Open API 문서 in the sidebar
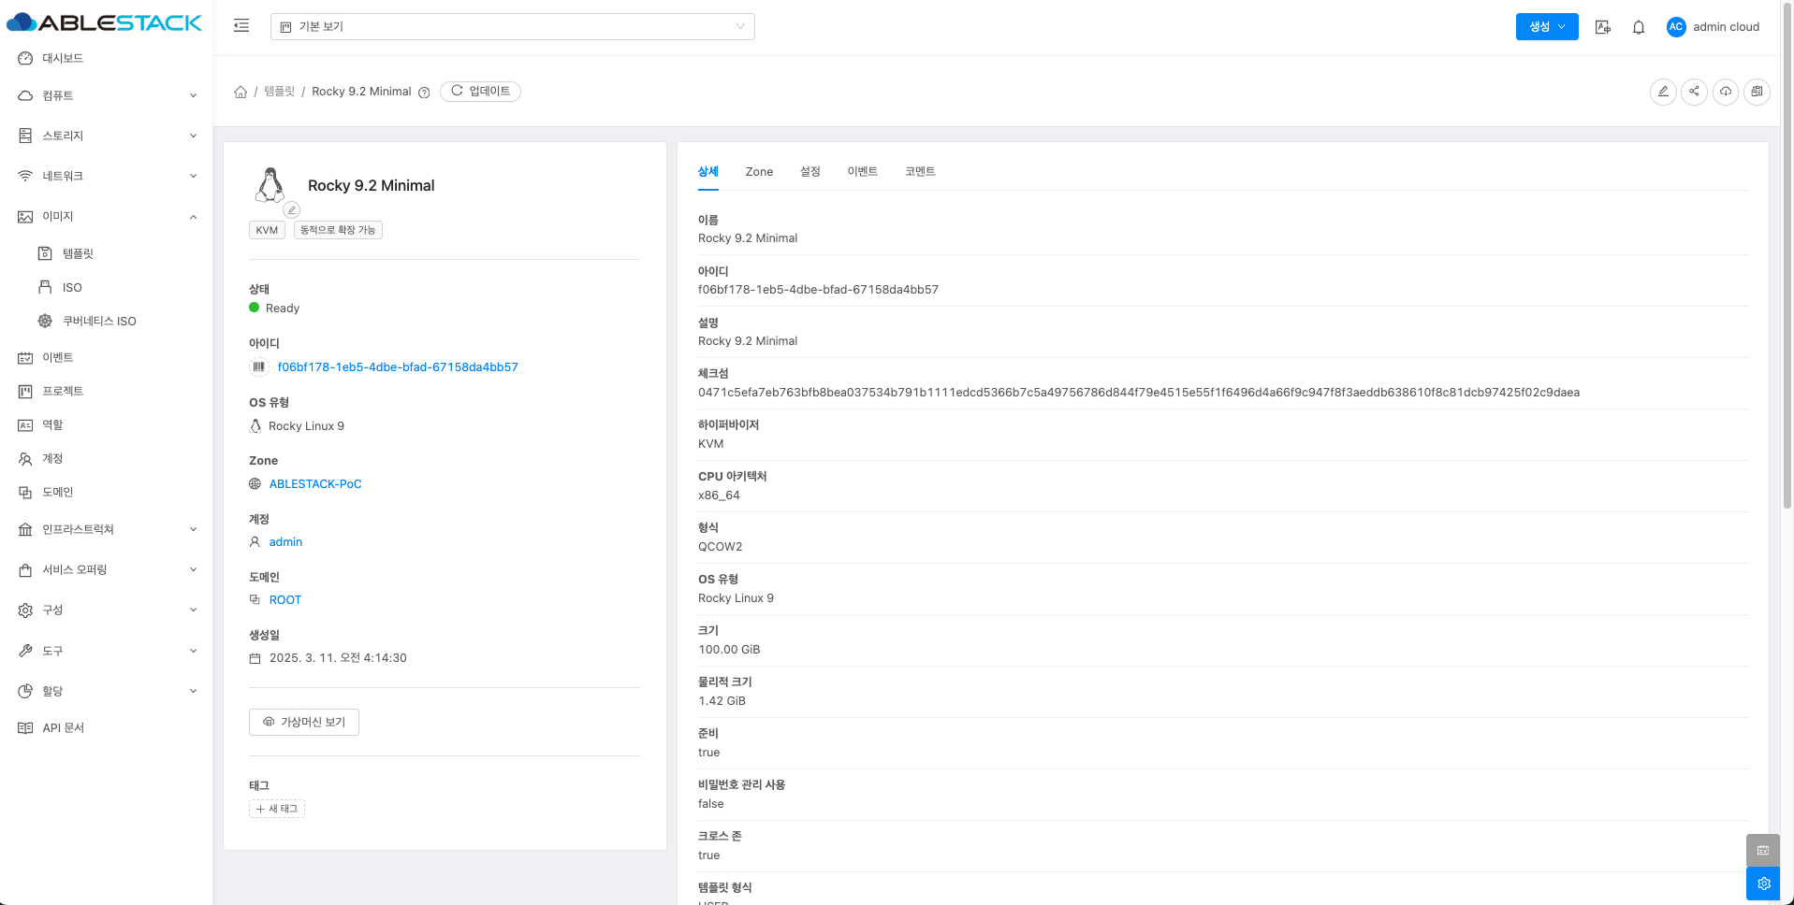The image size is (1794, 905). [63, 728]
